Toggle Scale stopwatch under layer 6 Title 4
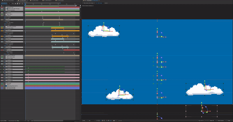 click(5, 18)
